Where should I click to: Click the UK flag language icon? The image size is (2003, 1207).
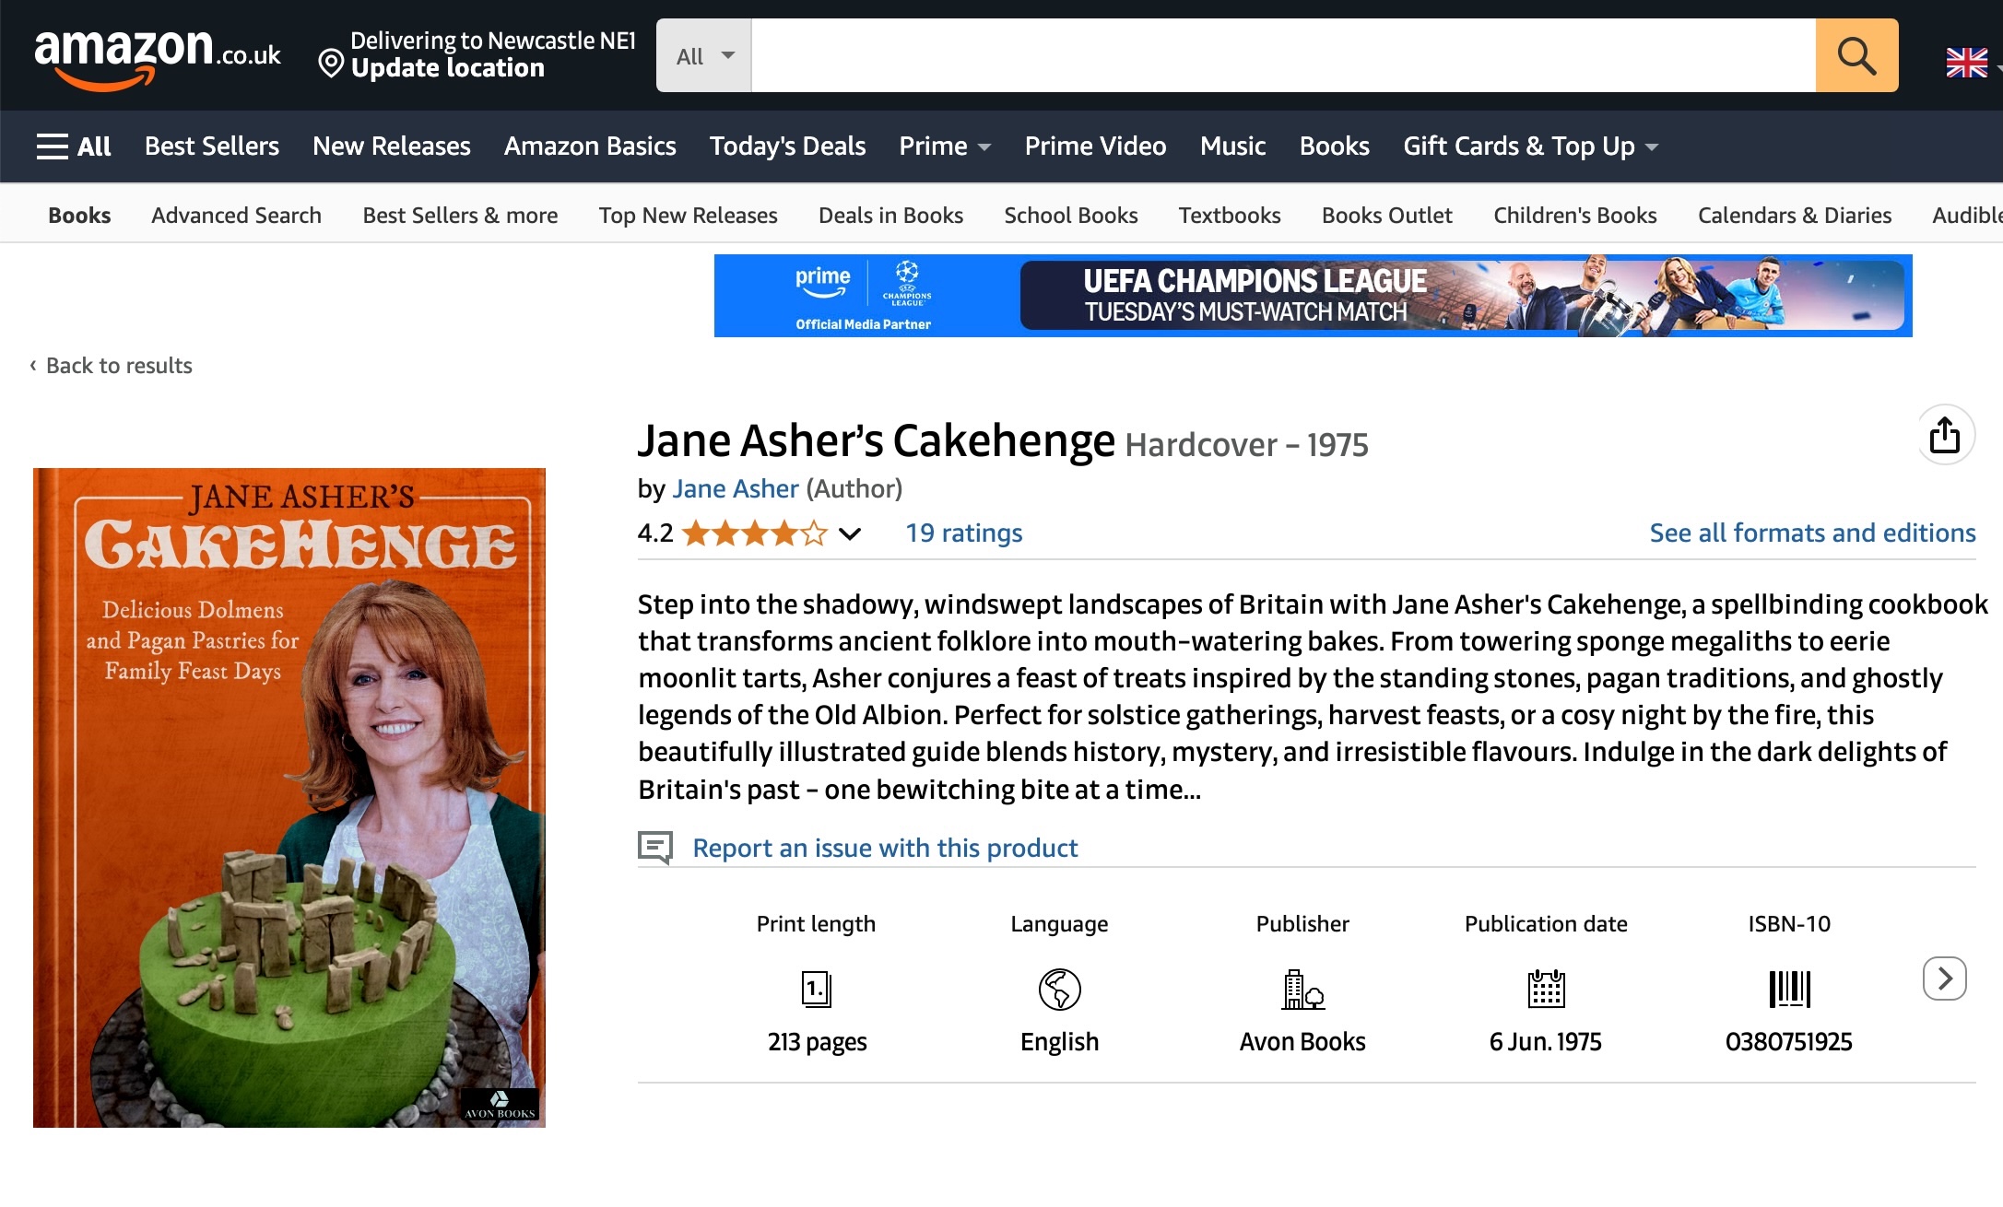point(1966,63)
